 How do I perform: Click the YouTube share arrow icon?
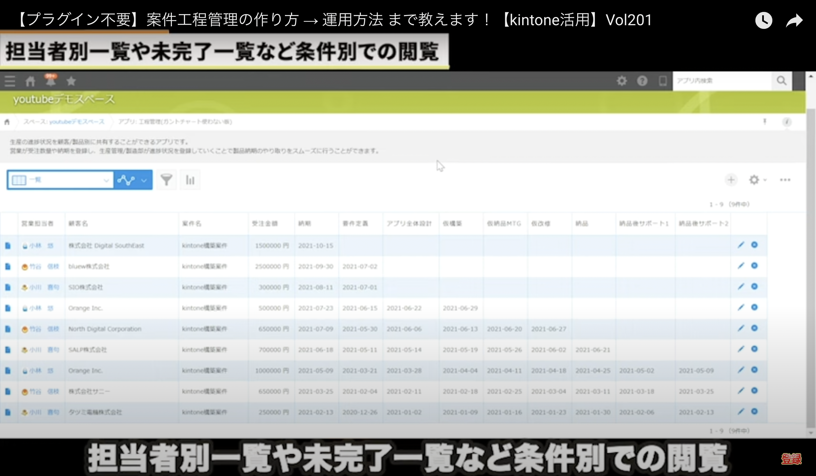[794, 20]
